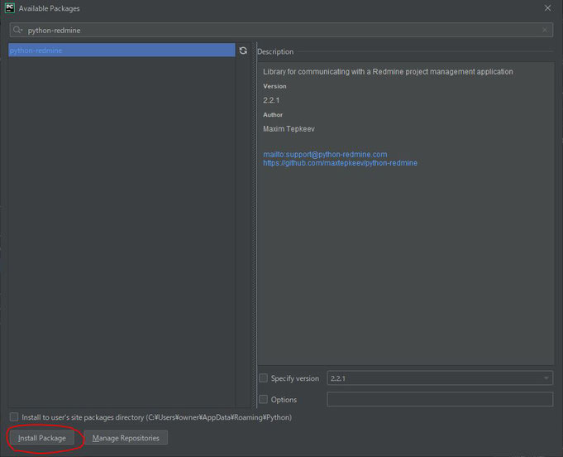The image size is (563, 457).
Task: Click the Manage Repositories button
Action: pyautogui.click(x=126, y=438)
